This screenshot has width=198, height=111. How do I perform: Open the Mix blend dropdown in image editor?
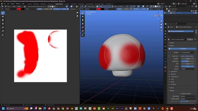[31, 9]
